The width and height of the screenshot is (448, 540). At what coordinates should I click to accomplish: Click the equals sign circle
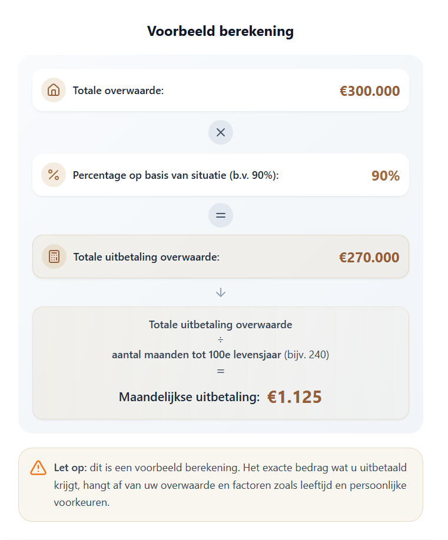point(221,215)
